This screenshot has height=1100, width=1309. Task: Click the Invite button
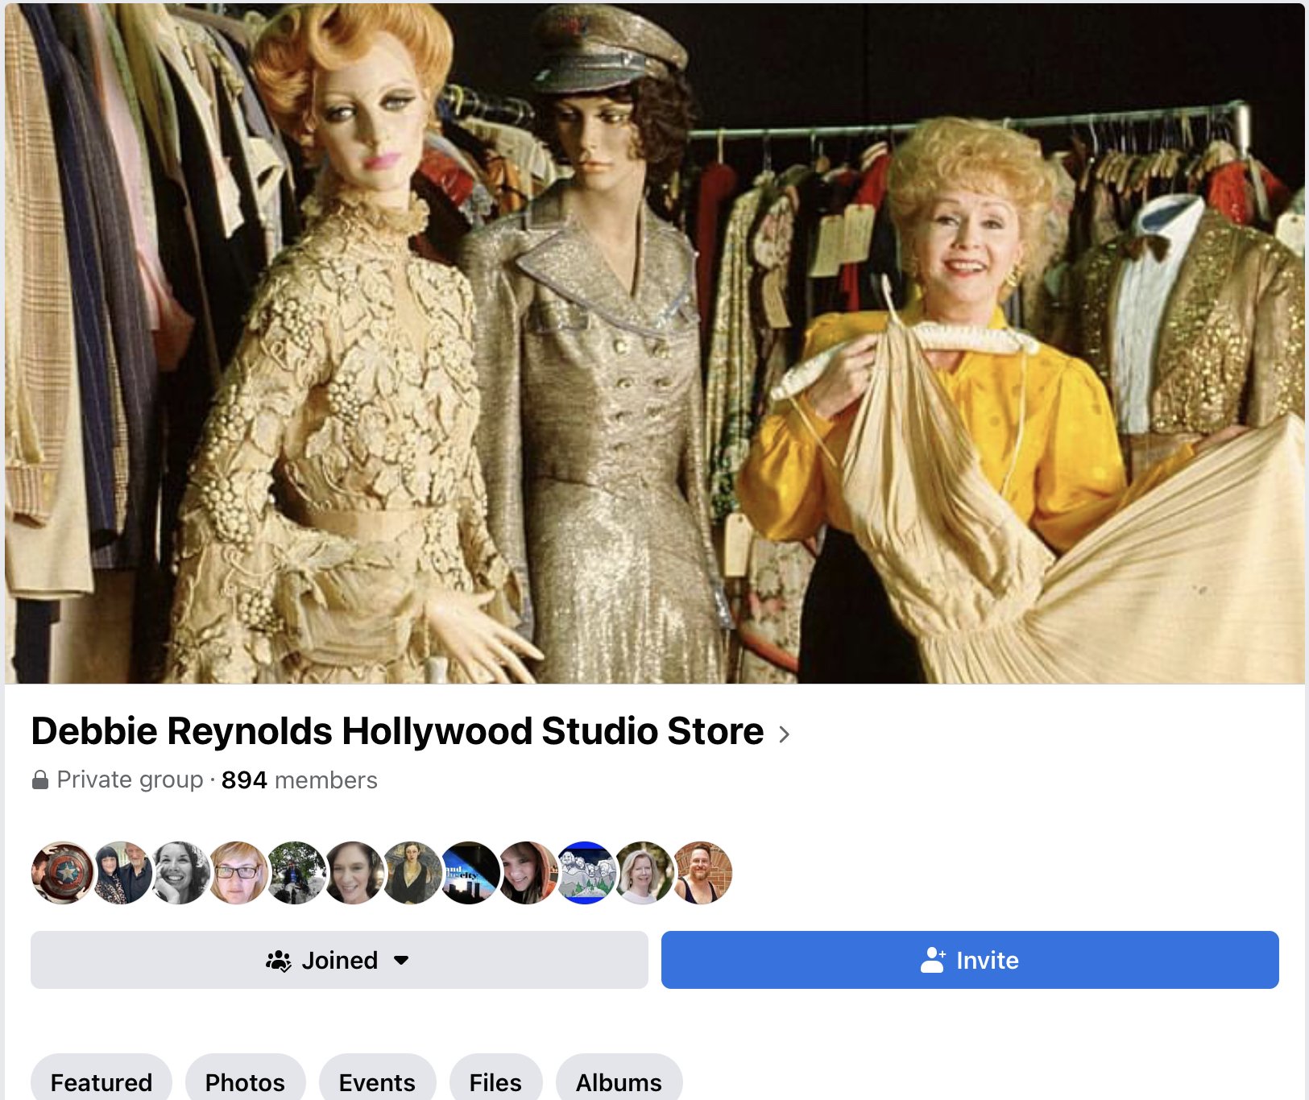pos(970,960)
